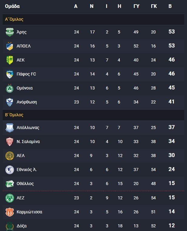This screenshot has height=231, width=187.
Task: Click the Ομόνοια green clover crest
Action: click(10, 88)
